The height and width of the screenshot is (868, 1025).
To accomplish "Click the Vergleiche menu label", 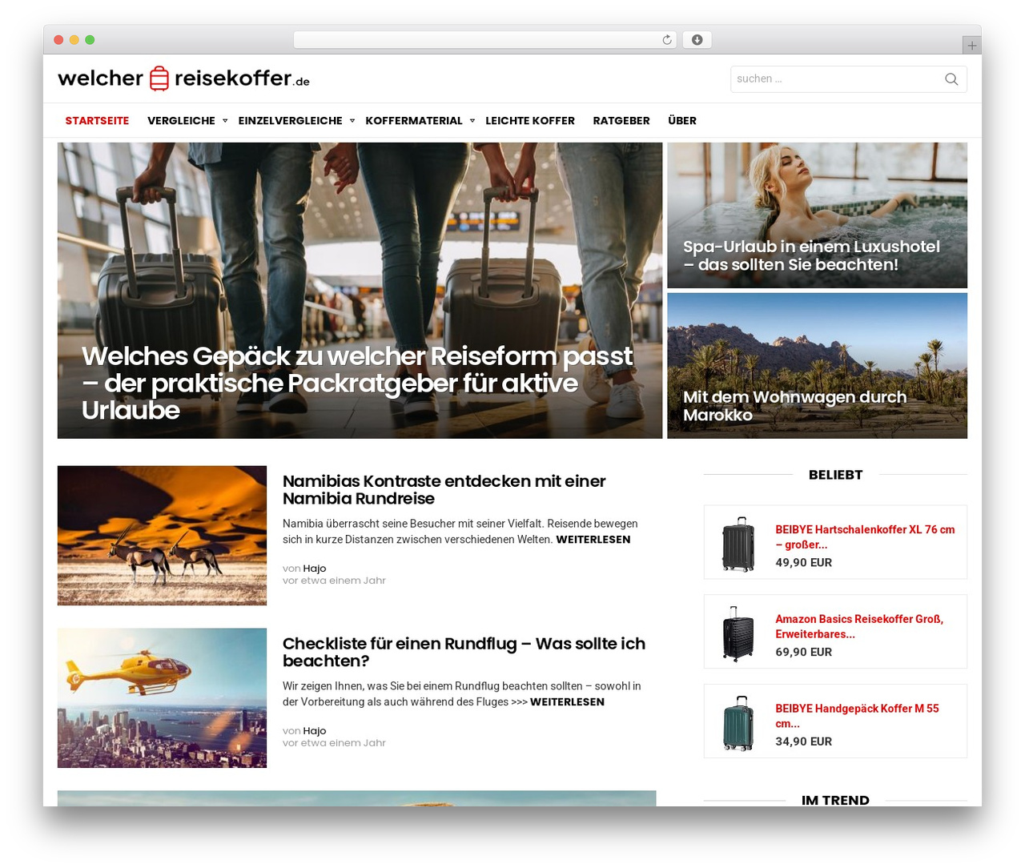I will 181,121.
